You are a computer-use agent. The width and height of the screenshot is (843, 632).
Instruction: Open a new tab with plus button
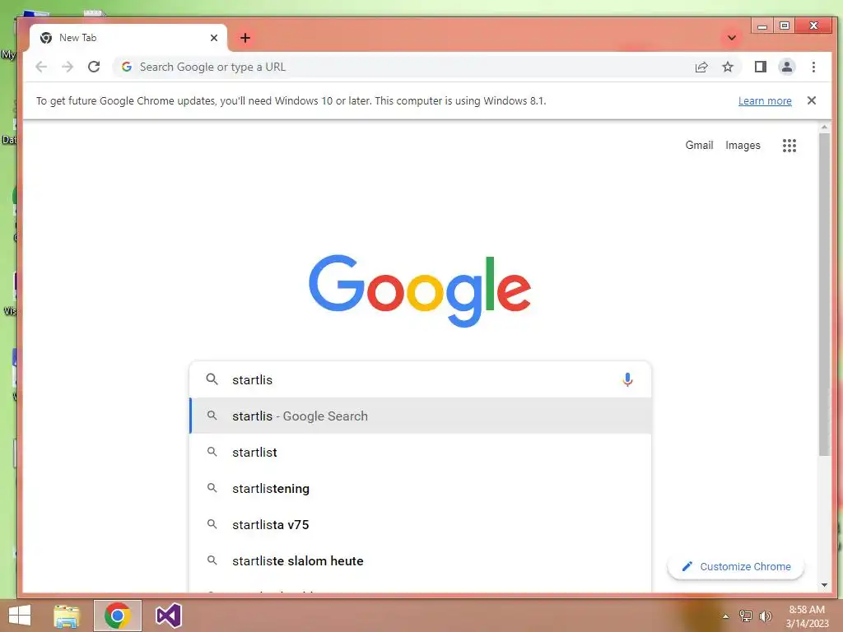245,38
